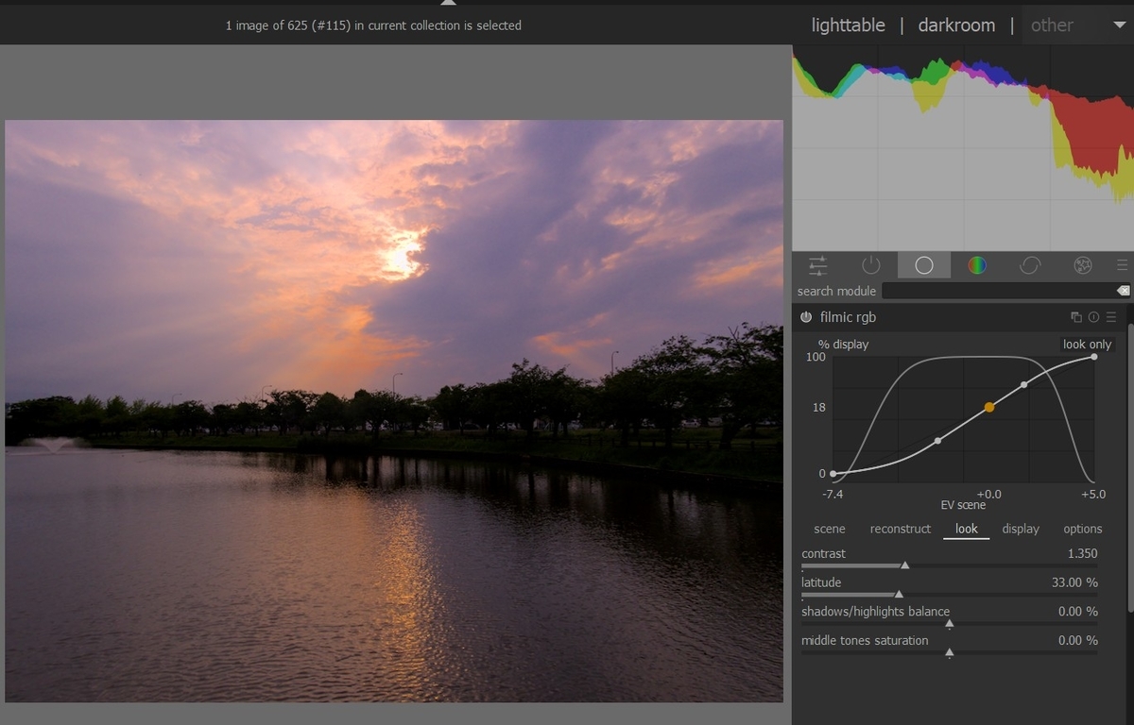Switch to lighttable view
Image resolution: width=1134 pixels, height=725 pixels.
click(849, 25)
